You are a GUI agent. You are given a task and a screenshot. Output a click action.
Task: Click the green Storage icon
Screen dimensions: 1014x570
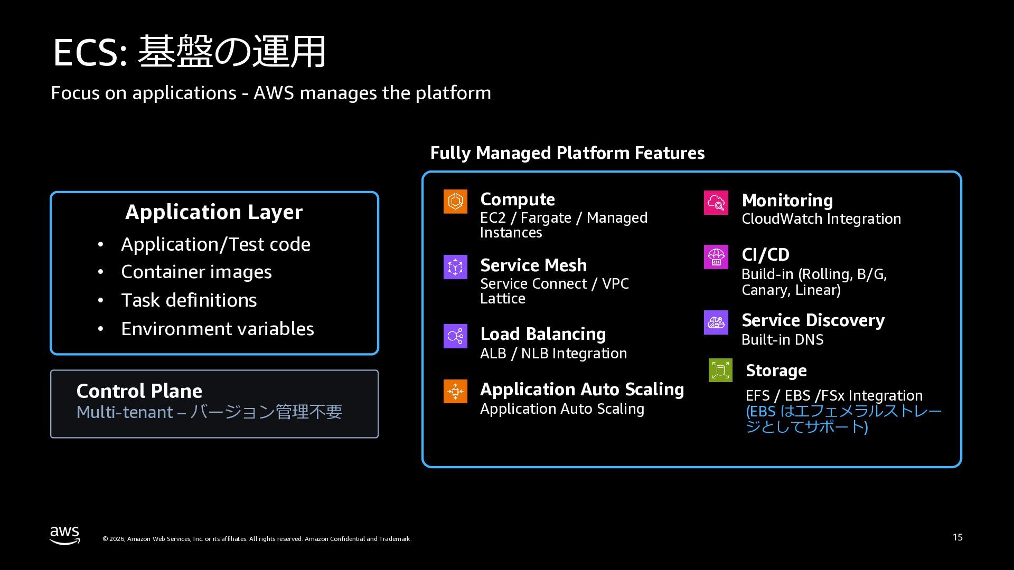point(720,370)
